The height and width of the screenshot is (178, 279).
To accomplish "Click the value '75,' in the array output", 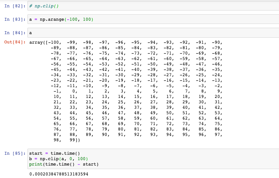I will click(218, 124).
